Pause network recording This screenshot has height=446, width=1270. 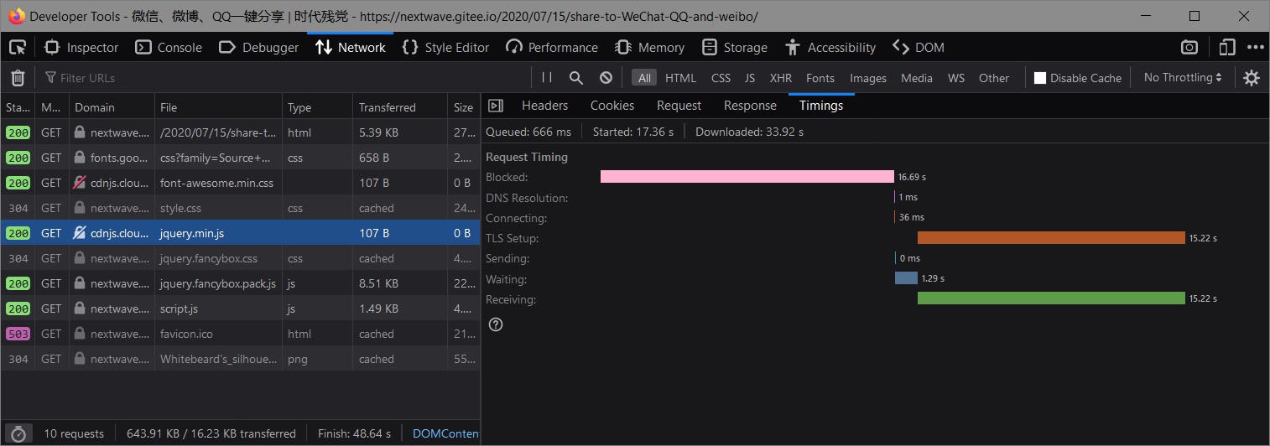547,77
